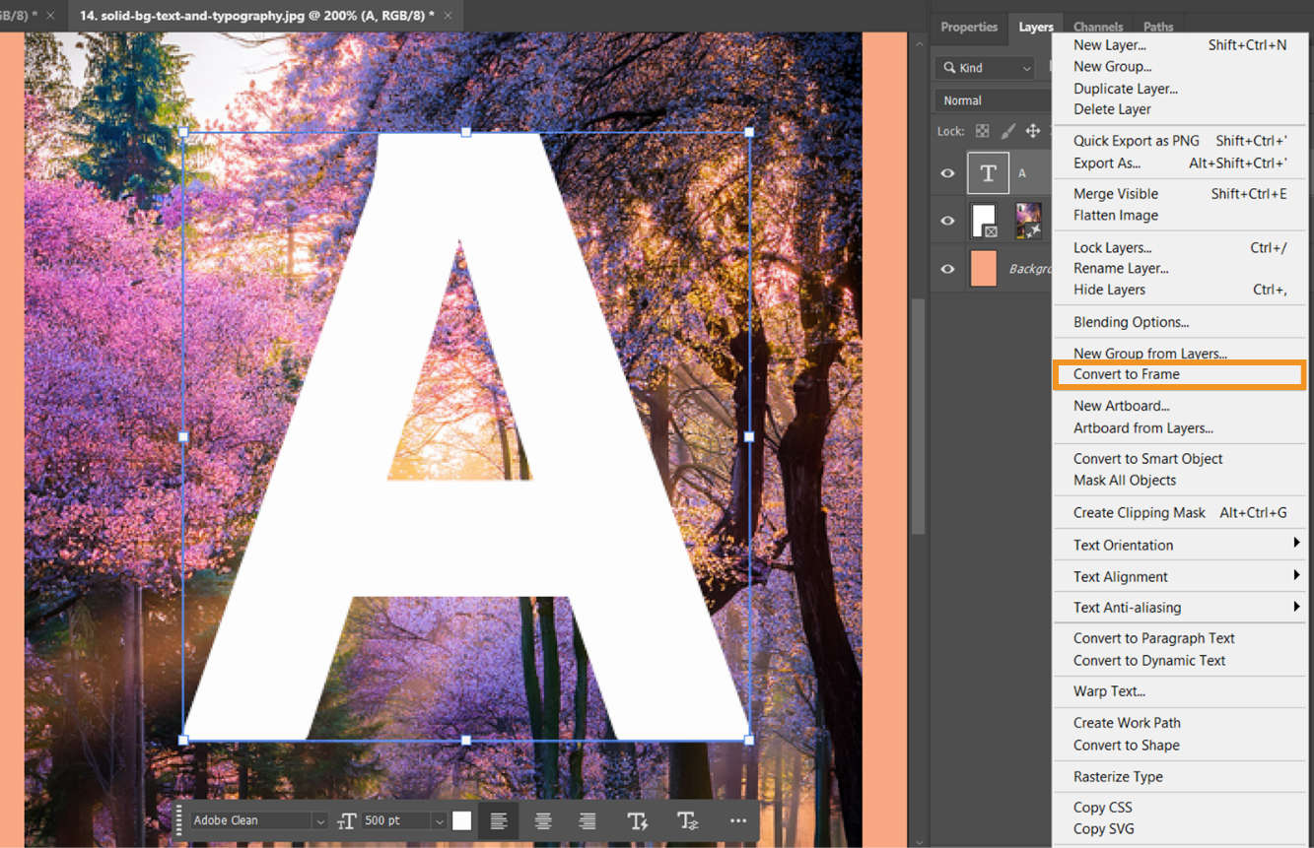Click the frame layer image thumbnail

tap(1028, 220)
